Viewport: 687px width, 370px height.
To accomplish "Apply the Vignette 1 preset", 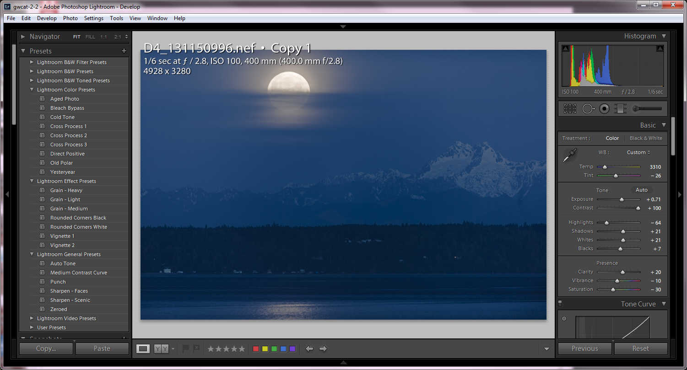I will coord(62,236).
